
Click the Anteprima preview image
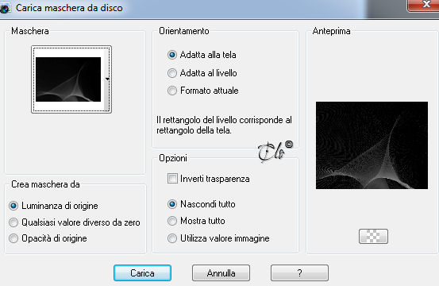372,145
